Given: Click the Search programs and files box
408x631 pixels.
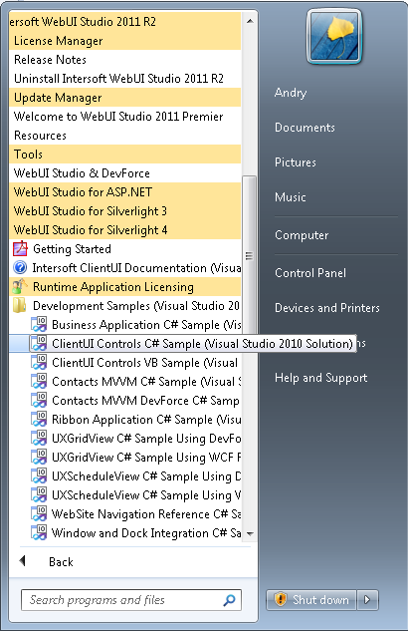Looking at the screenshot, I should click(131, 600).
